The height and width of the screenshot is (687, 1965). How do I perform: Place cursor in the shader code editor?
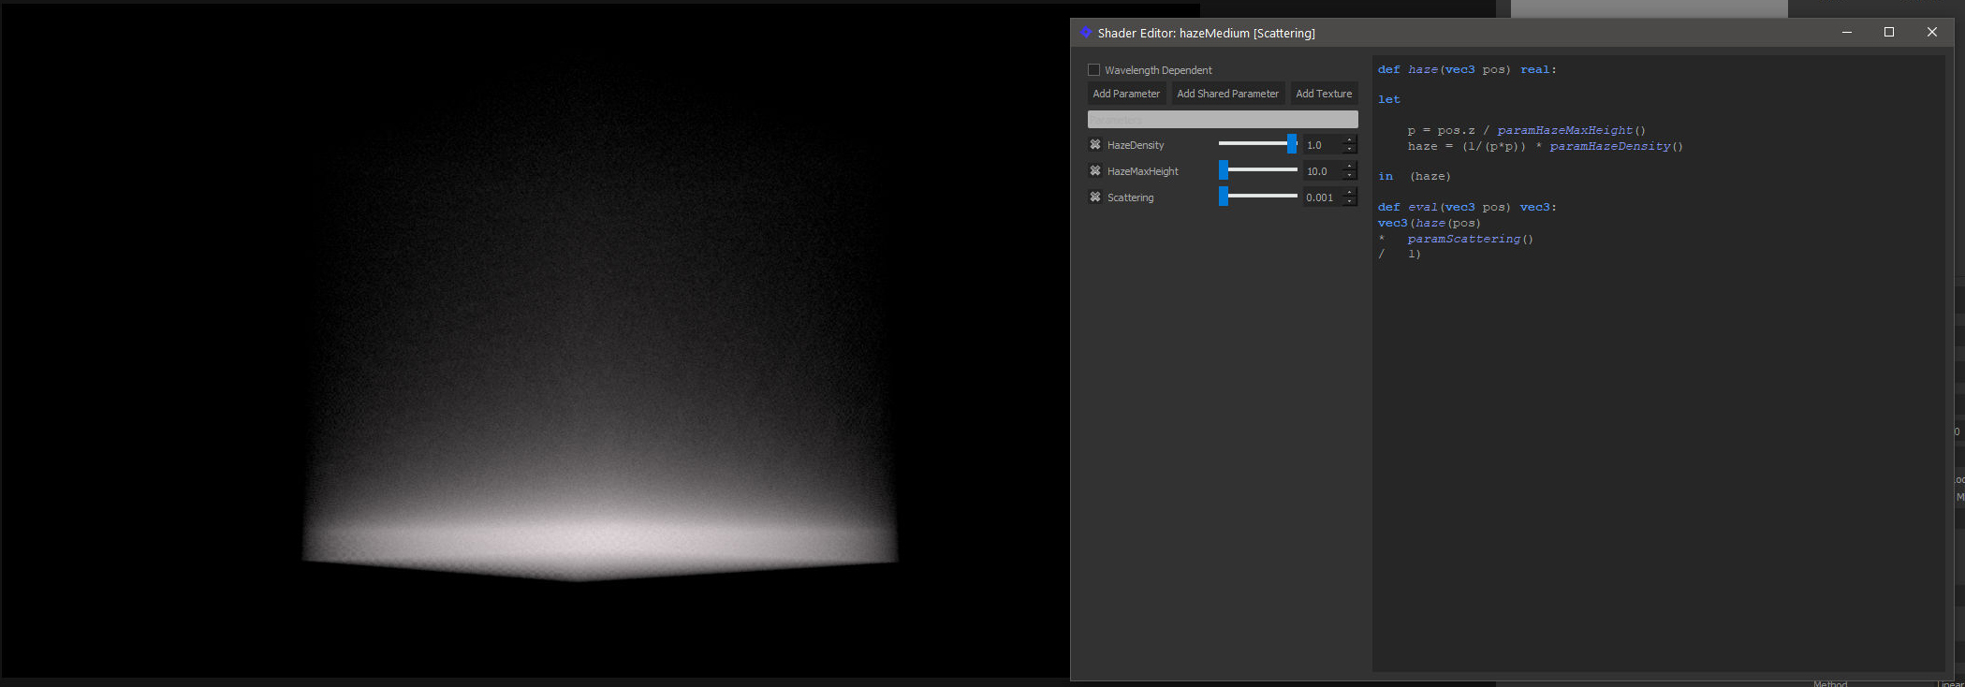[1657, 421]
